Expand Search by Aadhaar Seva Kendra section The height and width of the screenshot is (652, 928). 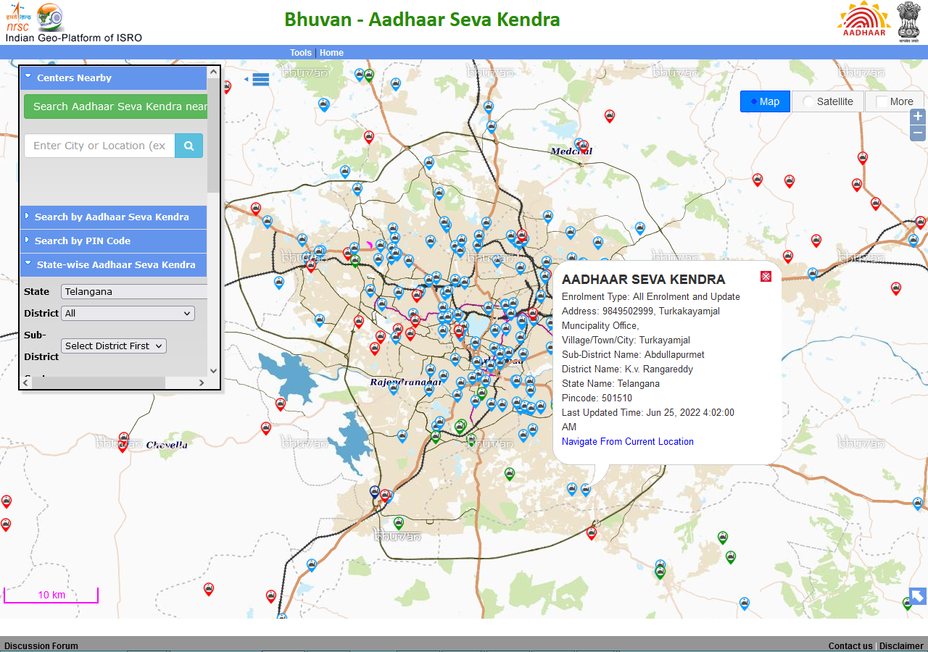[114, 217]
